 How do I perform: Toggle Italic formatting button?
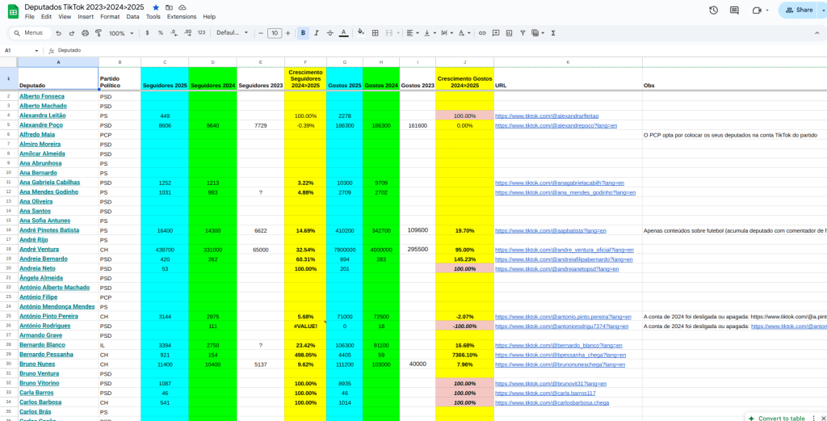tap(317, 33)
